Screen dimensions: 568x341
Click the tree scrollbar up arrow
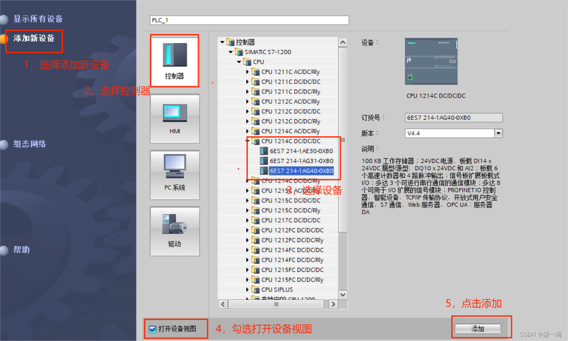pyautogui.click(x=343, y=42)
